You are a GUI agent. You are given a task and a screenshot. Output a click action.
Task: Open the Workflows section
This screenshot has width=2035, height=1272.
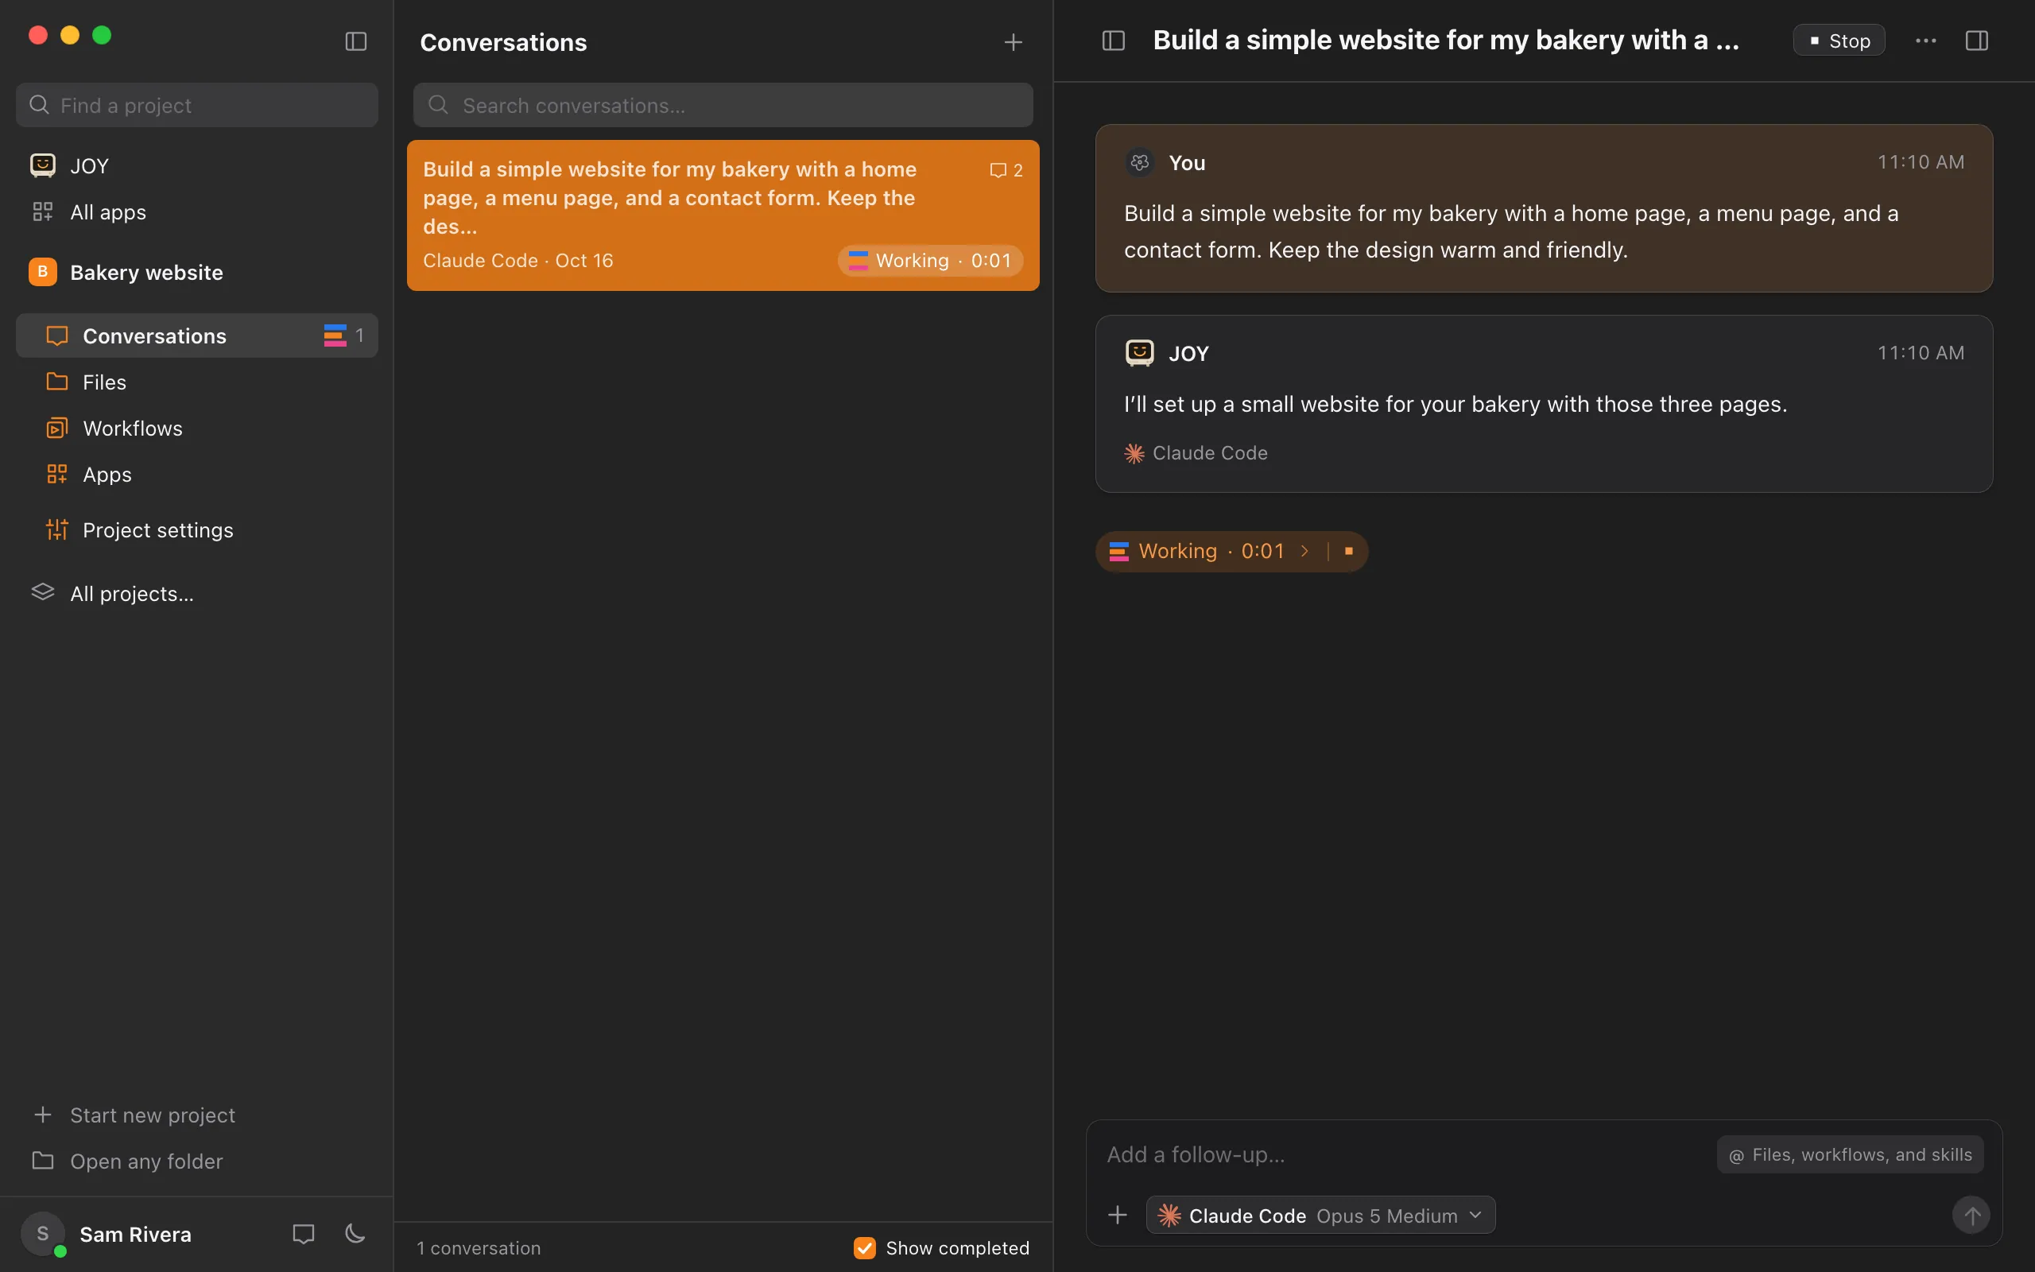click(x=197, y=429)
